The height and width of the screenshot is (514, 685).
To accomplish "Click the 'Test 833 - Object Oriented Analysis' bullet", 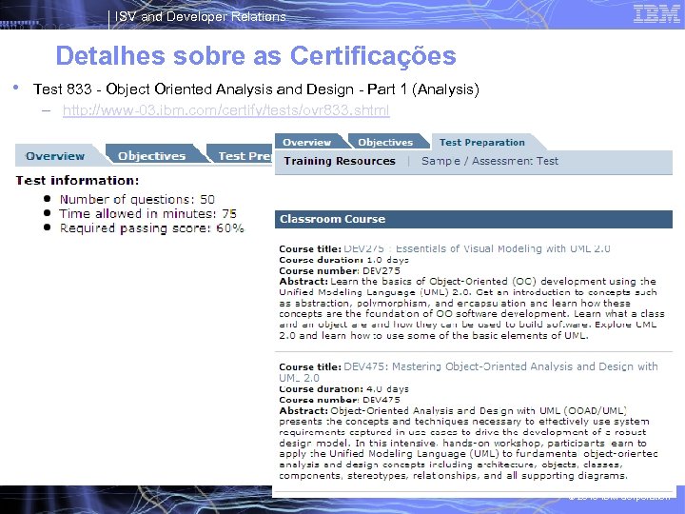I will click(256, 89).
